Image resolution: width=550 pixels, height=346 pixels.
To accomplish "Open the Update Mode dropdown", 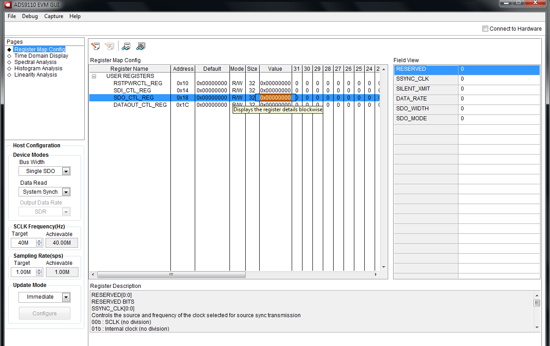I will click(66, 297).
